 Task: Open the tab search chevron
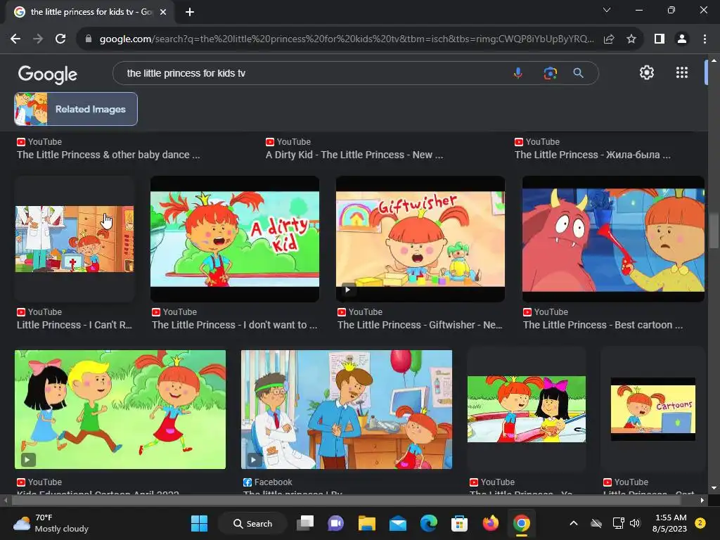607,10
